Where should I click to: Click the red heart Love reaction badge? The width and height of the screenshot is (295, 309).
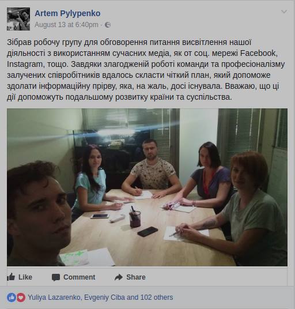[x=21, y=297]
